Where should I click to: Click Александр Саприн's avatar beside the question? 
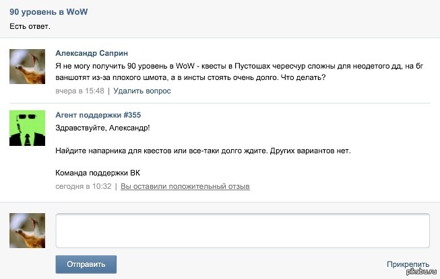pos(27,66)
